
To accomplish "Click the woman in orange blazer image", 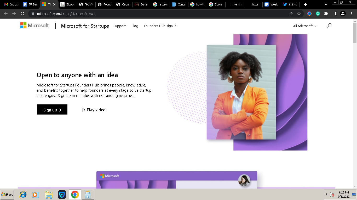I will [241, 92].
